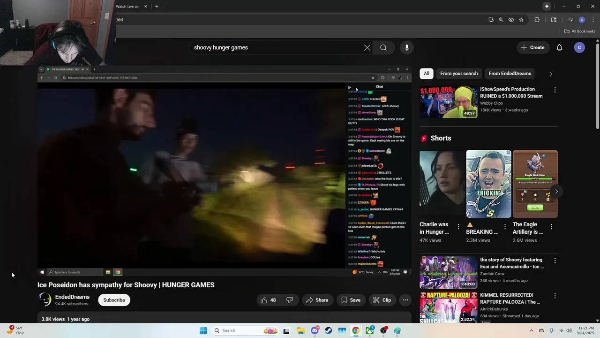The height and width of the screenshot is (338, 600).
Task: Open options menu for IShowSpeed's Production video
Action: click(x=555, y=90)
